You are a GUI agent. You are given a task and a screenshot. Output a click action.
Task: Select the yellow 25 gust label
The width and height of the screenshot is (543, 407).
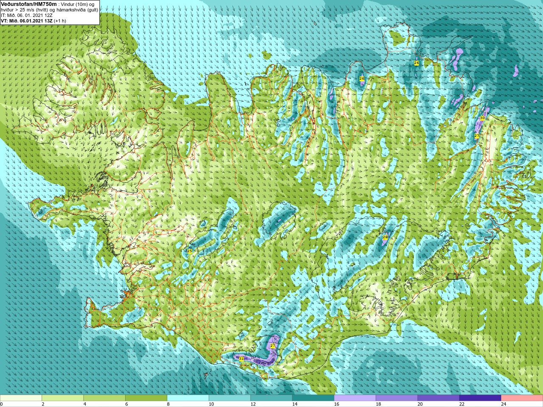[x=189, y=251]
